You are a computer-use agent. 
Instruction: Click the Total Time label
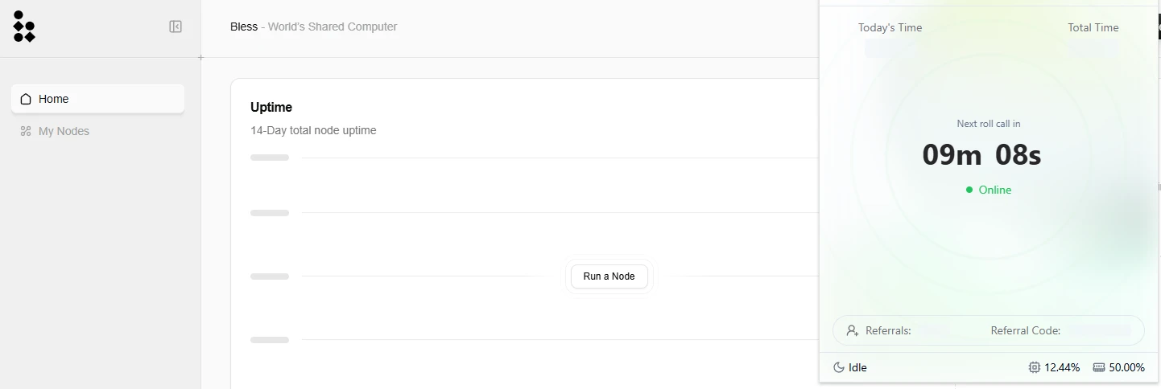click(x=1093, y=27)
